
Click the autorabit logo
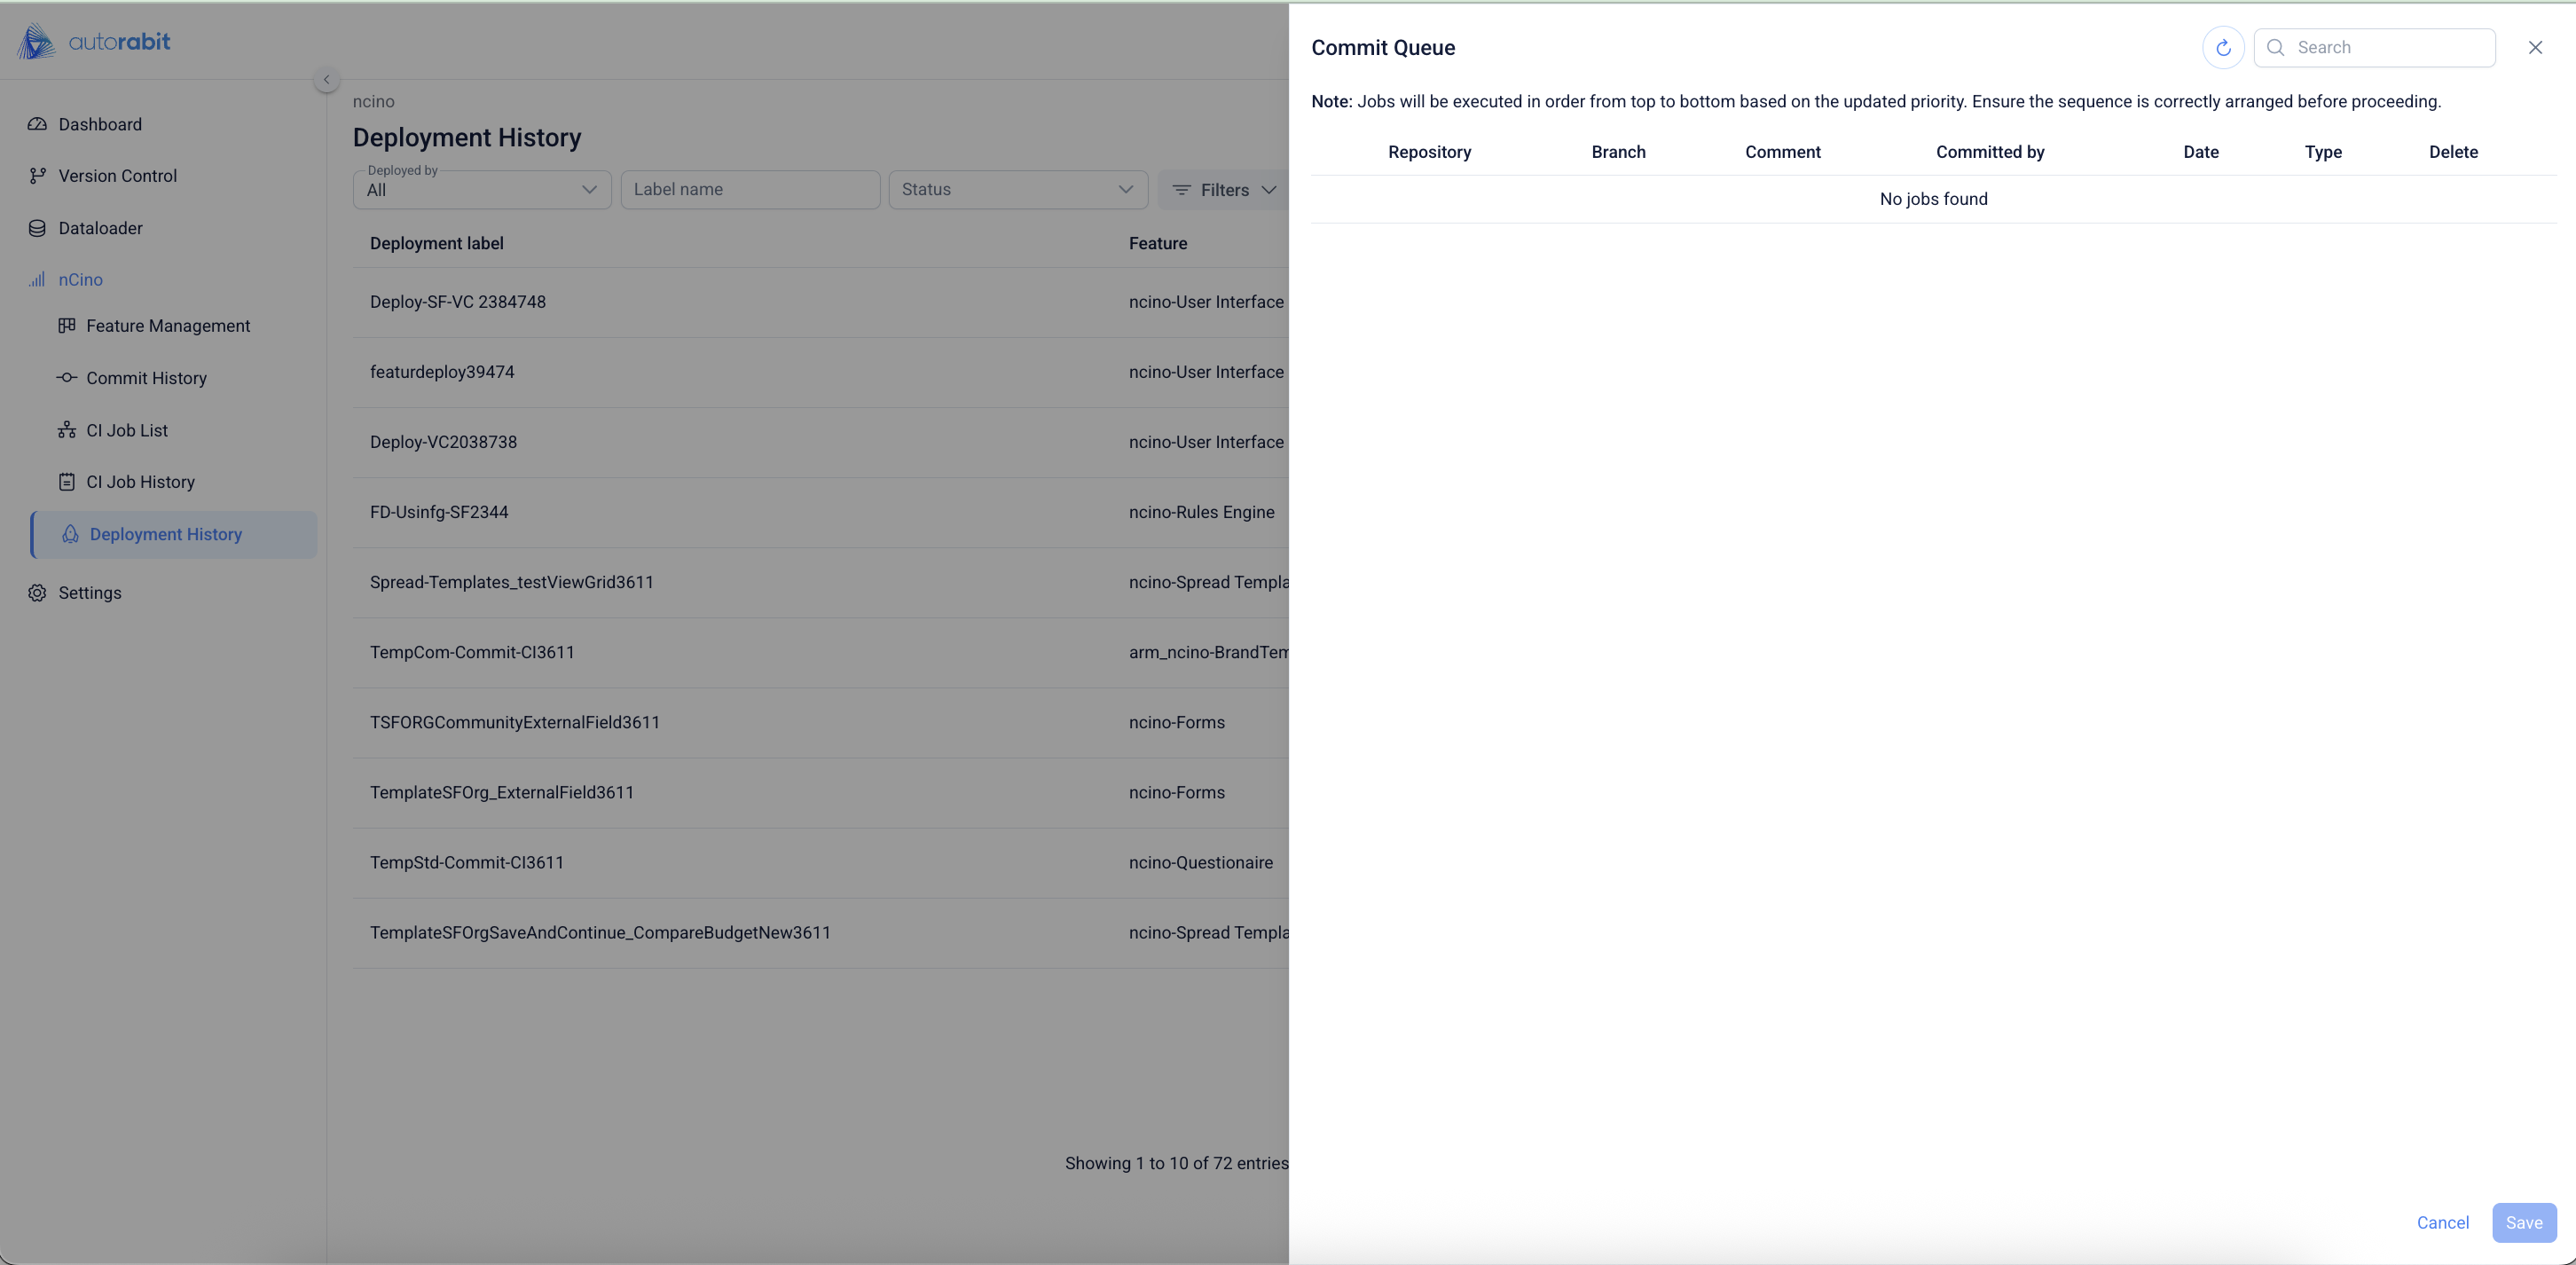point(94,42)
